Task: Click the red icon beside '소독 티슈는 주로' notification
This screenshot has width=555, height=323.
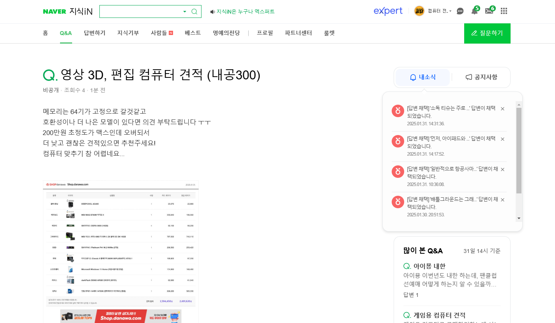Action: coord(398,111)
